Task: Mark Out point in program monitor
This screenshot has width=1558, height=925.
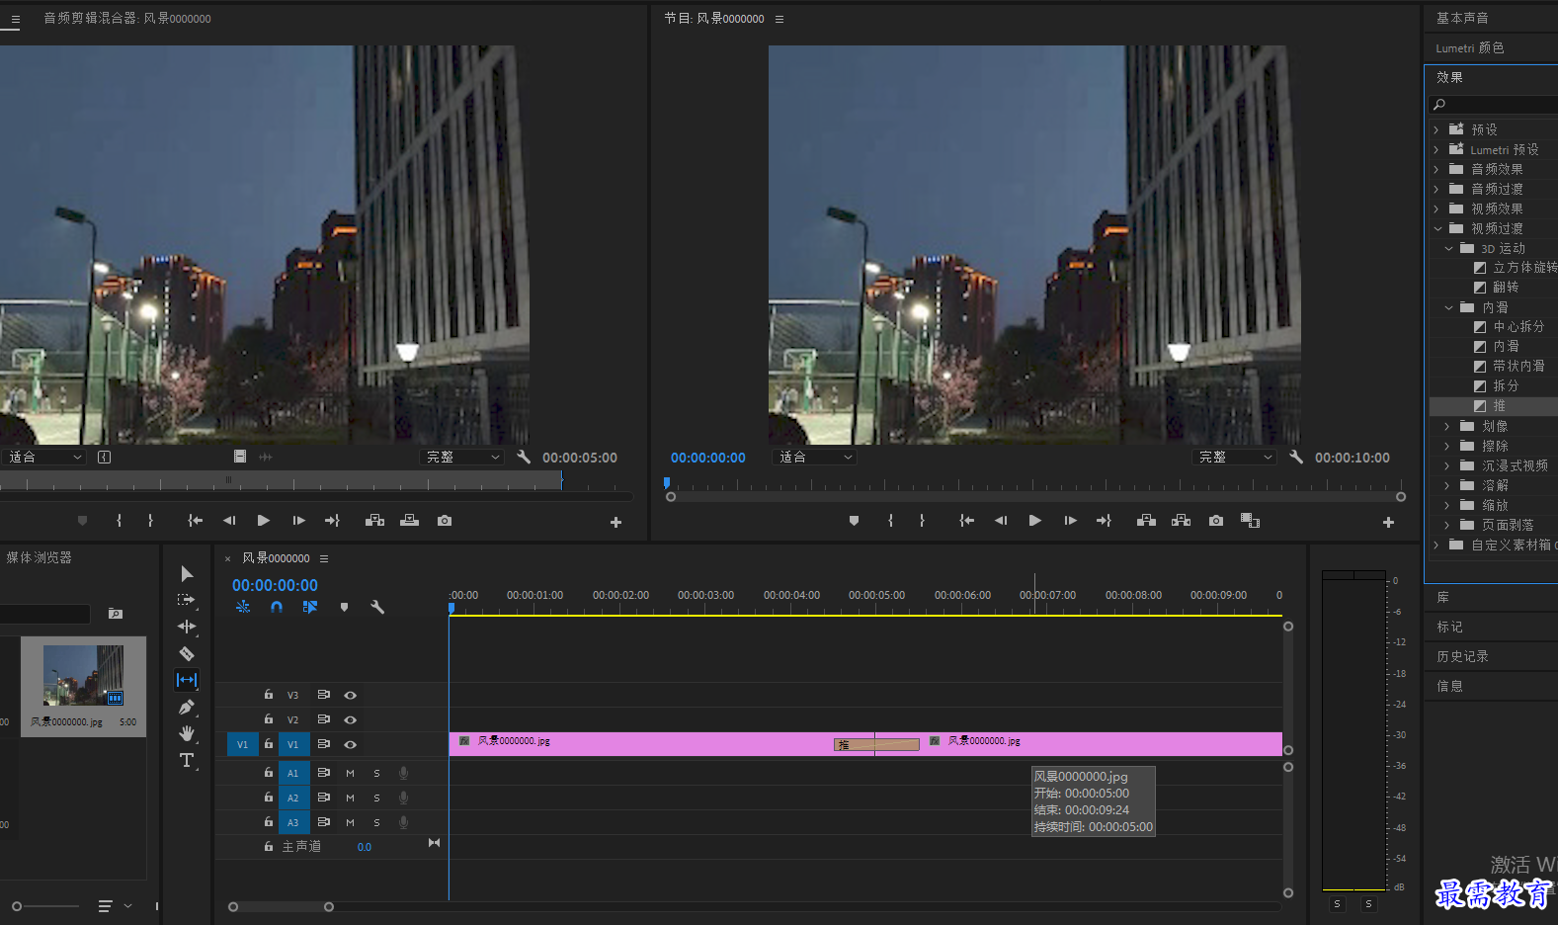Action: (922, 521)
